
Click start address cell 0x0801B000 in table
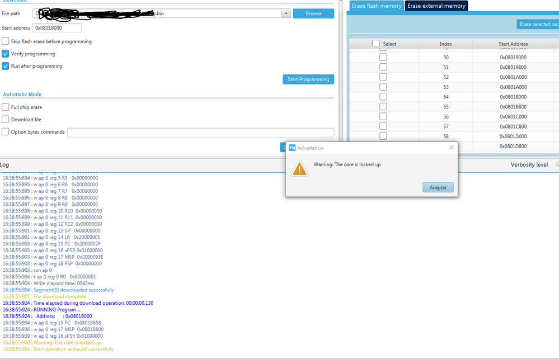pyautogui.click(x=513, y=97)
